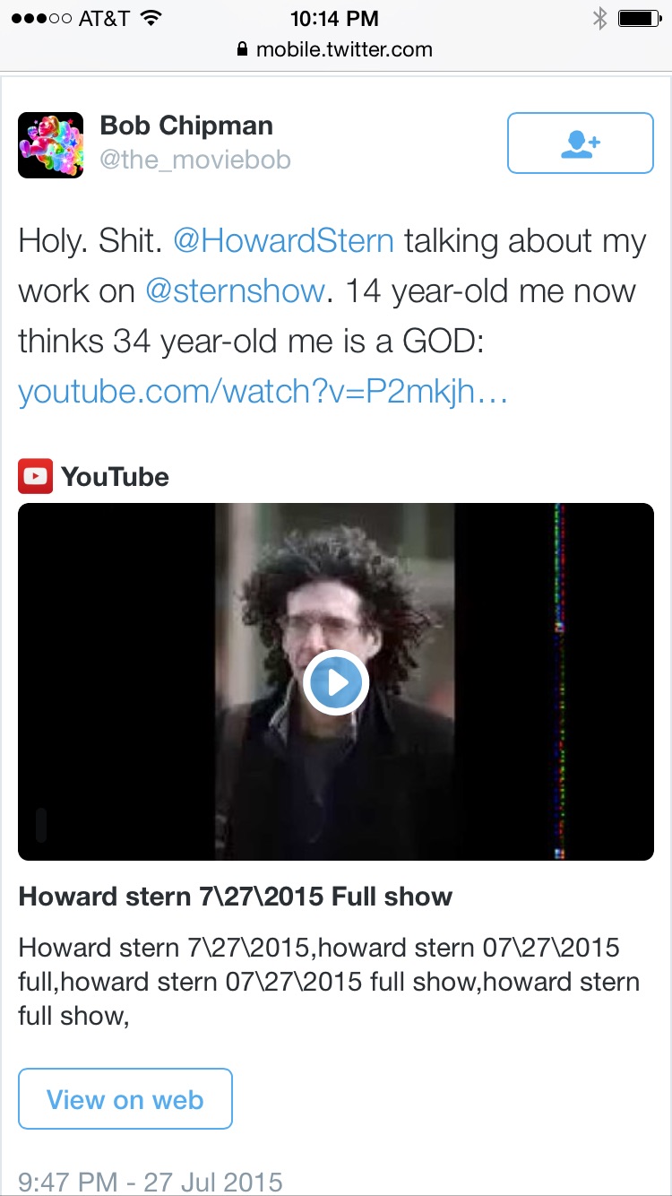Open Bob Chipman's profile avatar
The image size is (672, 1196).
click(51, 144)
